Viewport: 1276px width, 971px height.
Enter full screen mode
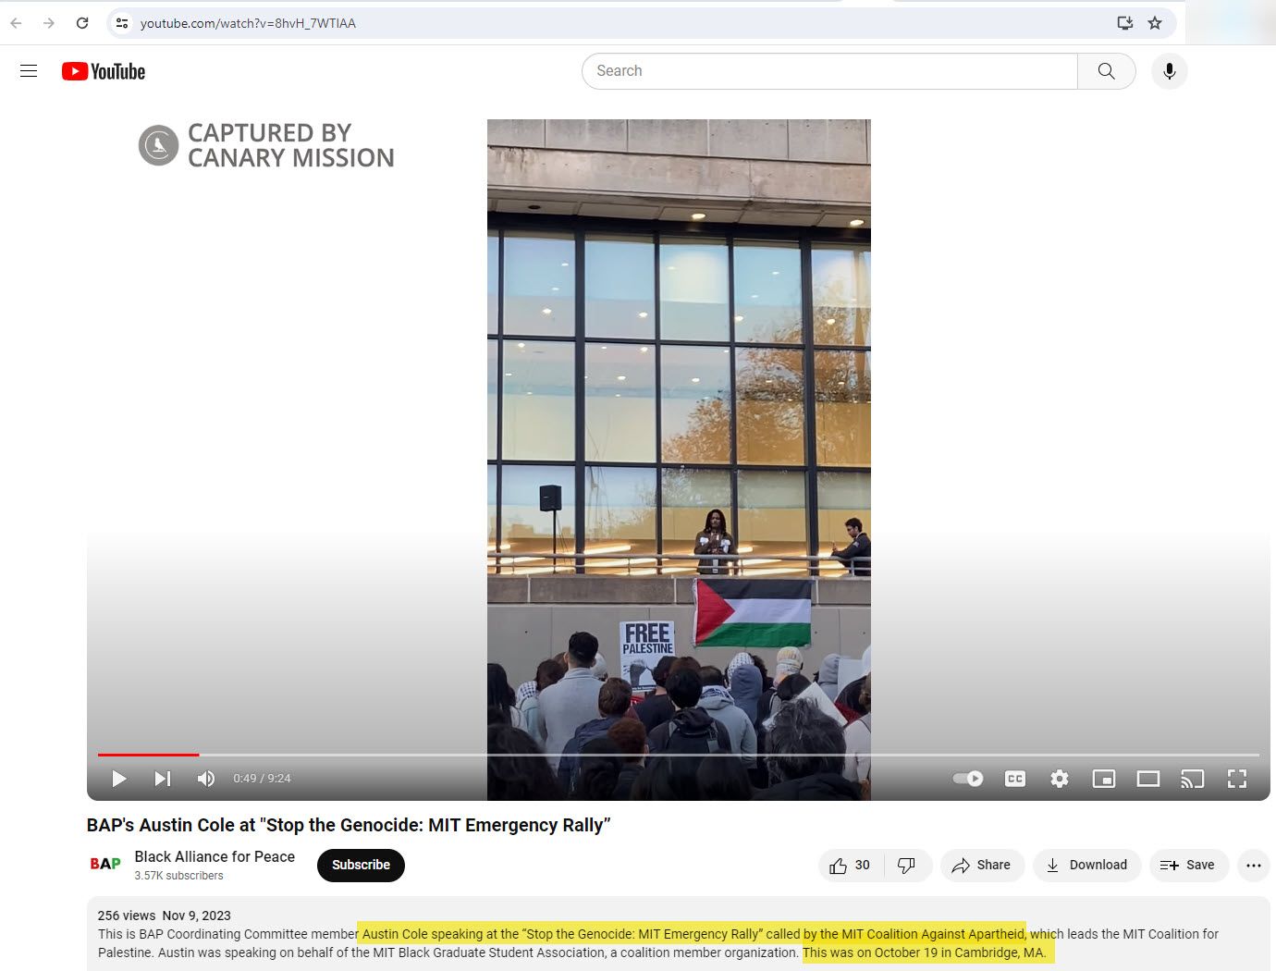[x=1236, y=779]
